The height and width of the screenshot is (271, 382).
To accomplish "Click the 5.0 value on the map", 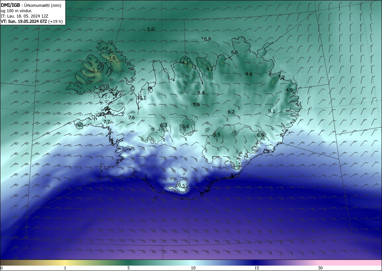I will pyautogui.click(x=151, y=29).
